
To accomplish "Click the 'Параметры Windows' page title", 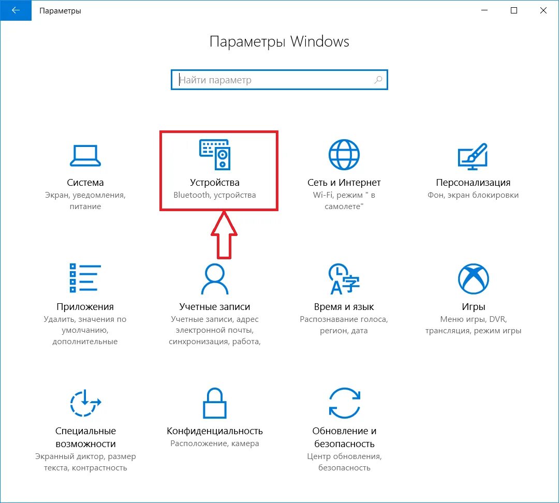I will click(x=279, y=42).
